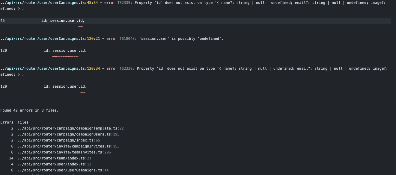Open userCampaigns.ts:14 in the files summary
Image resolution: width=396 pixels, height=175 pixels.
point(63,170)
